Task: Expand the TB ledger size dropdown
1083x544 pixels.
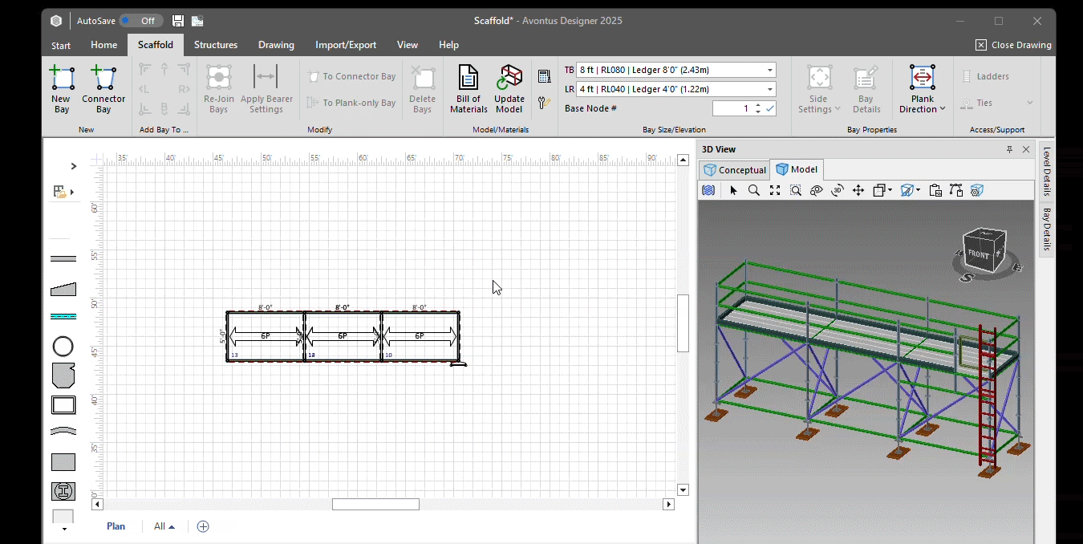Action: pos(770,70)
